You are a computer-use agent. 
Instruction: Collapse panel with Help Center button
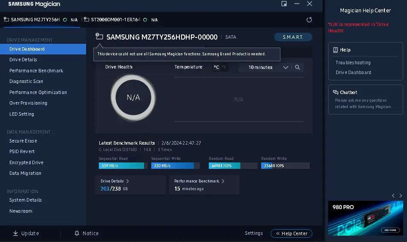pos(292,233)
